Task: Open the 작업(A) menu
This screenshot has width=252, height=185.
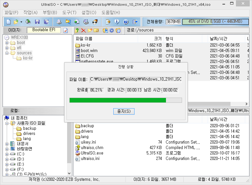Action: (x=30, y=13)
